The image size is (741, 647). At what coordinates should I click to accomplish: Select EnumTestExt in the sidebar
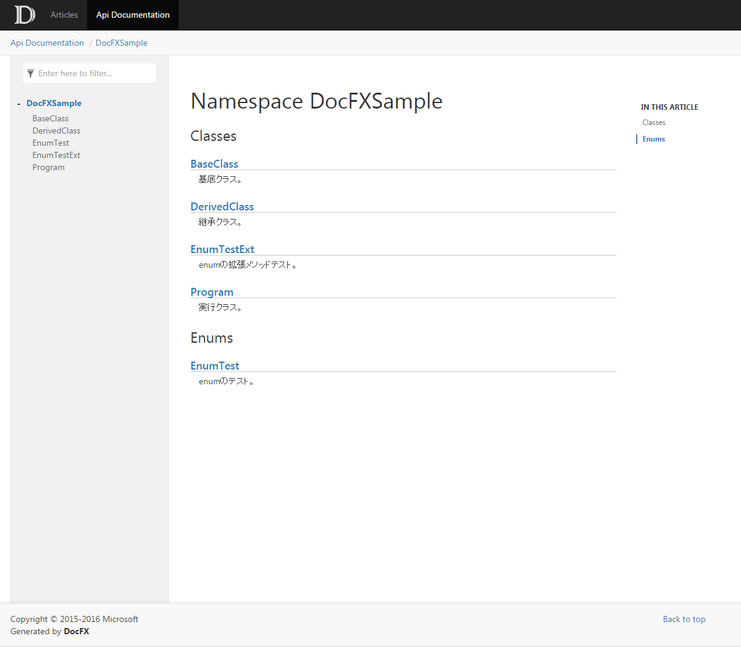click(56, 155)
